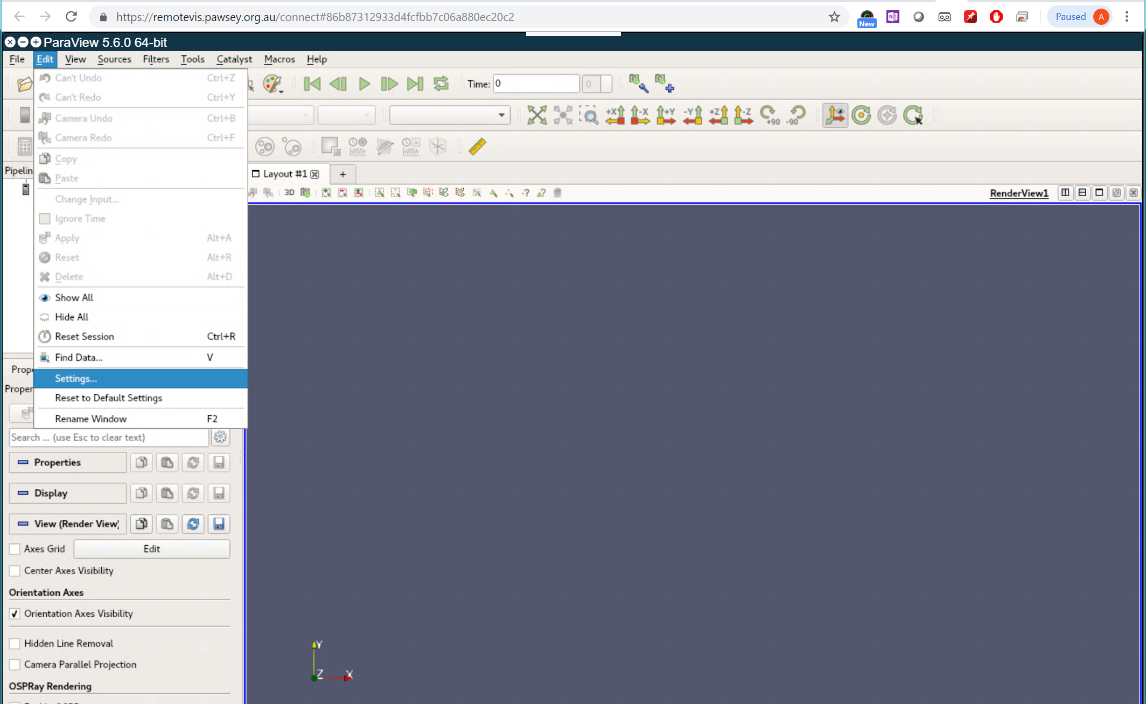Copy Properties section settings icon

142,462
